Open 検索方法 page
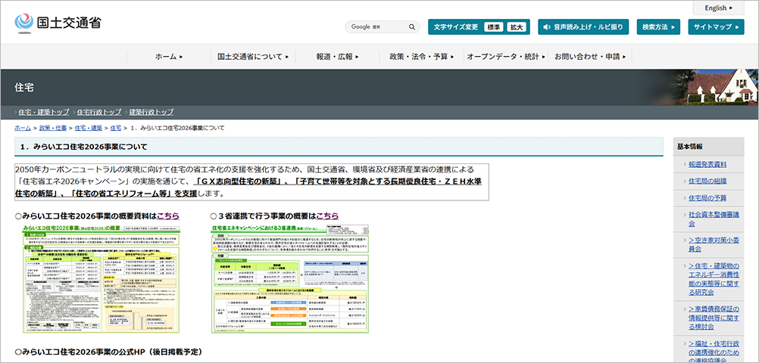This screenshot has width=759, height=363. tap(659, 27)
